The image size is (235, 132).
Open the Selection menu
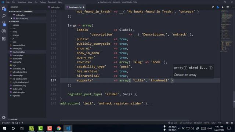(22, 2)
